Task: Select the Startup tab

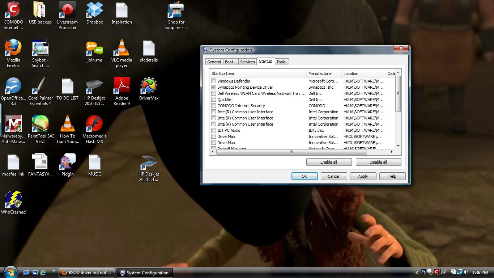Action: (x=265, y=61)
